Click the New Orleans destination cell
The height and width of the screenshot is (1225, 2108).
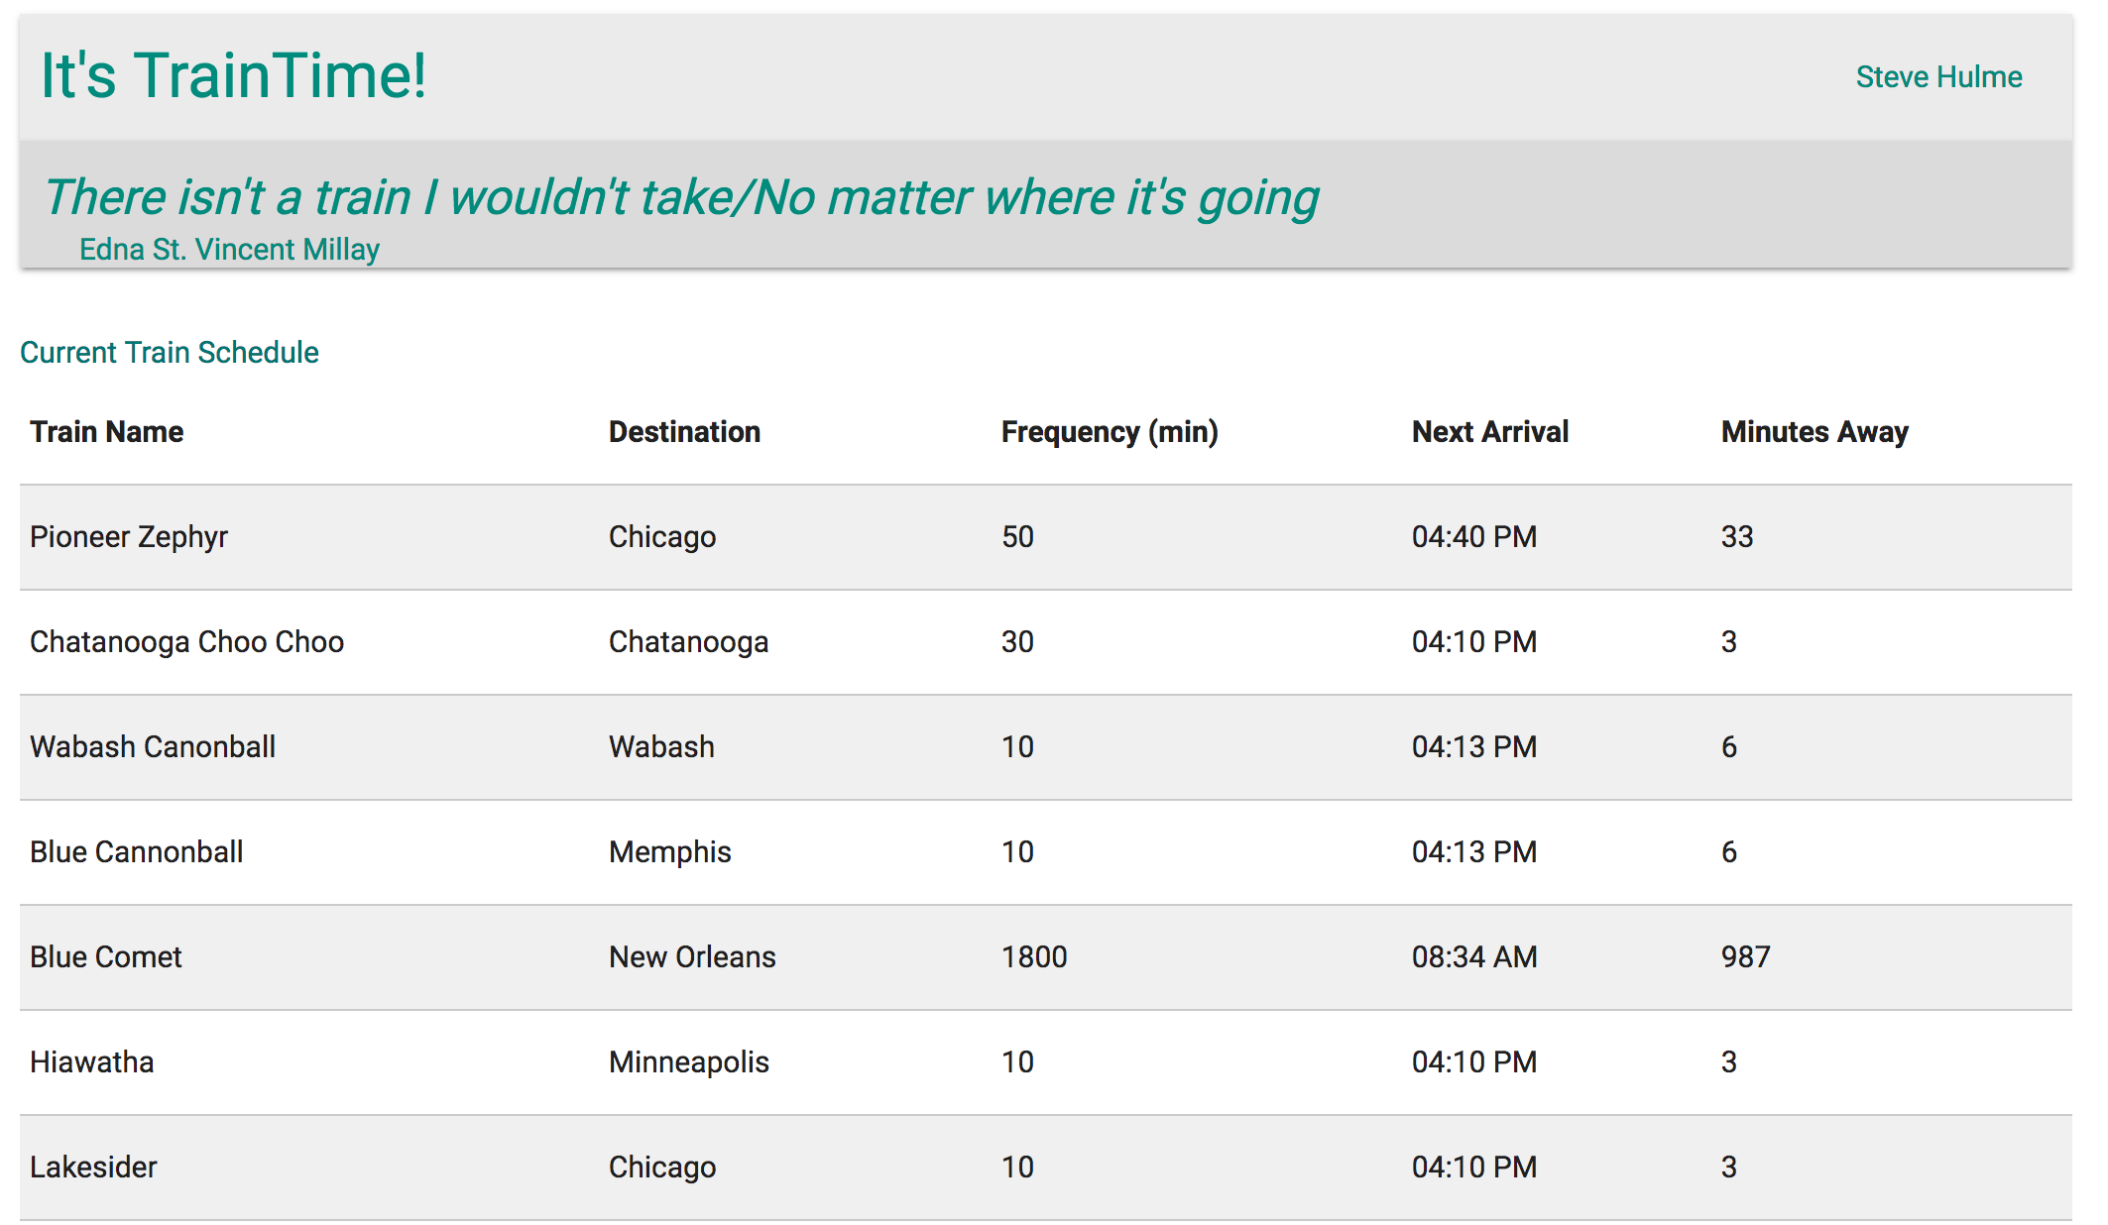pyautogui.click(x=692, y=957)
